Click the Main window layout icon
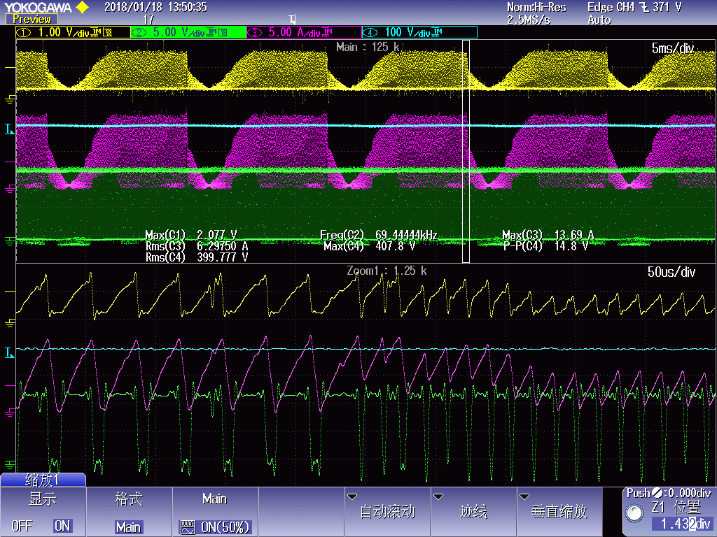This screenshot has height=537, width=717. tap(187, 527)
